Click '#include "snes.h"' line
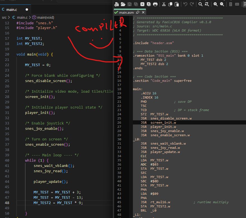This screenshot has height=218, width=246. pyautogui.click(x=35, y=23)
